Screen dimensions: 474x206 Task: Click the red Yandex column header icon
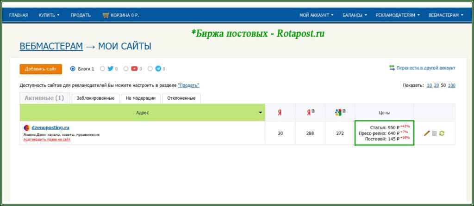point(280,113)
